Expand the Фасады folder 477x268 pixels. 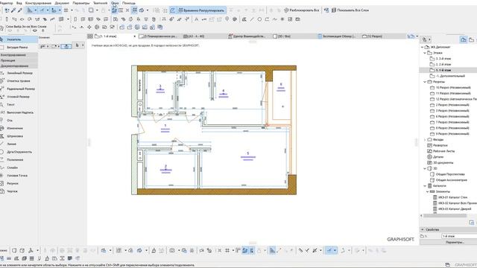pos(425,139)
